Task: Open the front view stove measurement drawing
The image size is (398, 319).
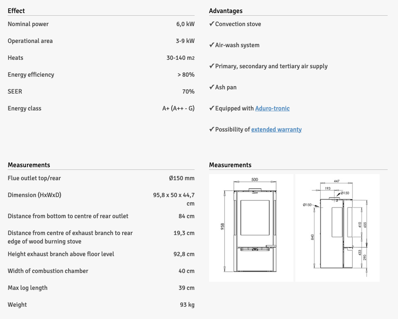Action: pyautogui.click(x=251, y=228)
